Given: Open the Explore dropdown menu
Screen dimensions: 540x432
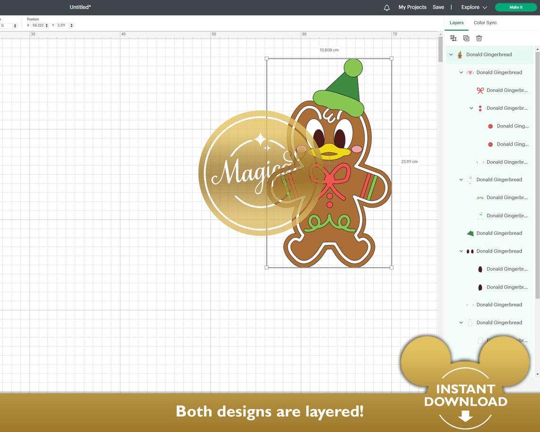Looking at the screenshot, I should tap(473, 7).
